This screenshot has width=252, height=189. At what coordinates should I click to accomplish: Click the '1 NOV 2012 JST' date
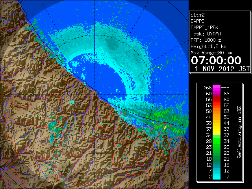coord(222,69)
